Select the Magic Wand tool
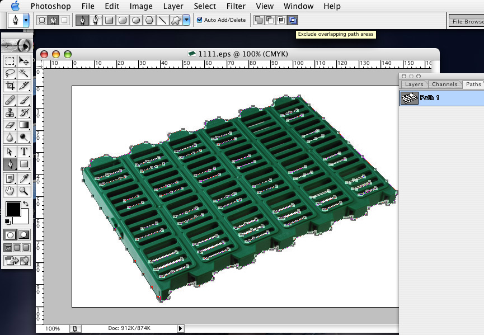Image resolution: width=484 pixels, height=335 pixels. tap(24, 73)
